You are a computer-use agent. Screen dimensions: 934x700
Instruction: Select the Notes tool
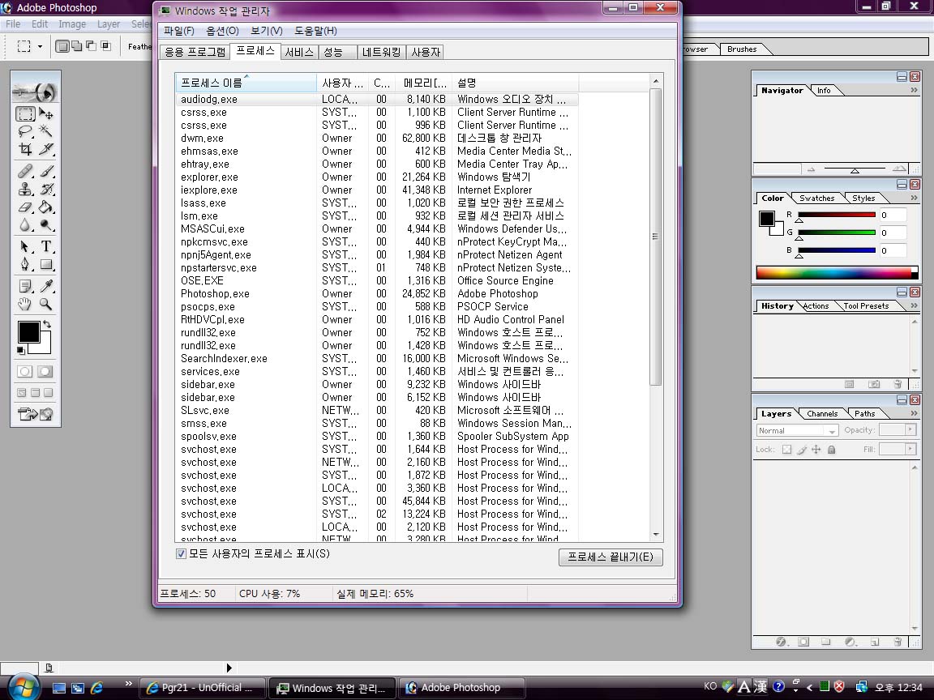(25, 286)
